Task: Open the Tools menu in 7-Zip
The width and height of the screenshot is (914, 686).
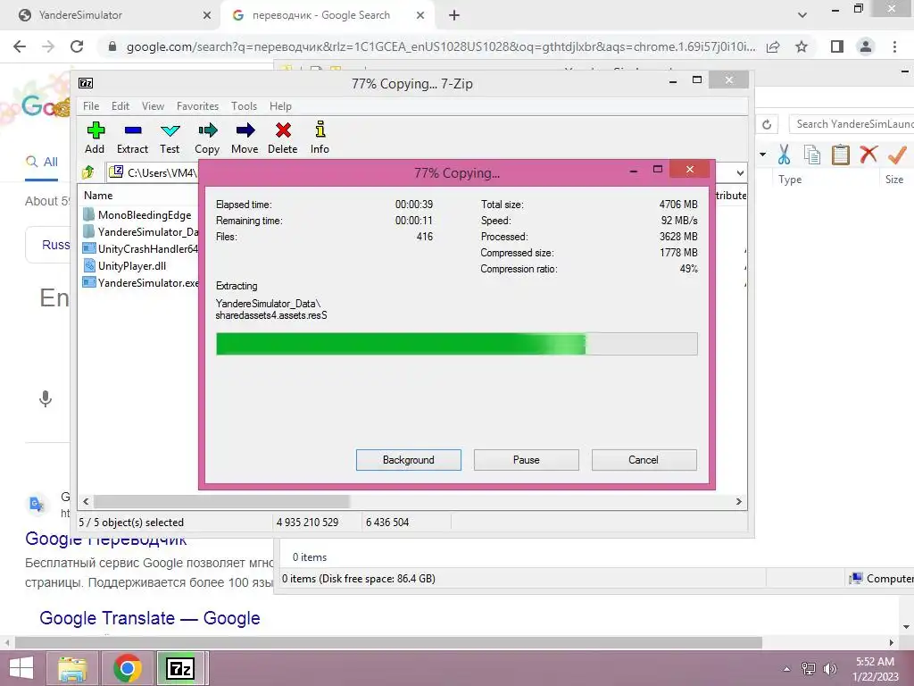Action: [244, 106]
